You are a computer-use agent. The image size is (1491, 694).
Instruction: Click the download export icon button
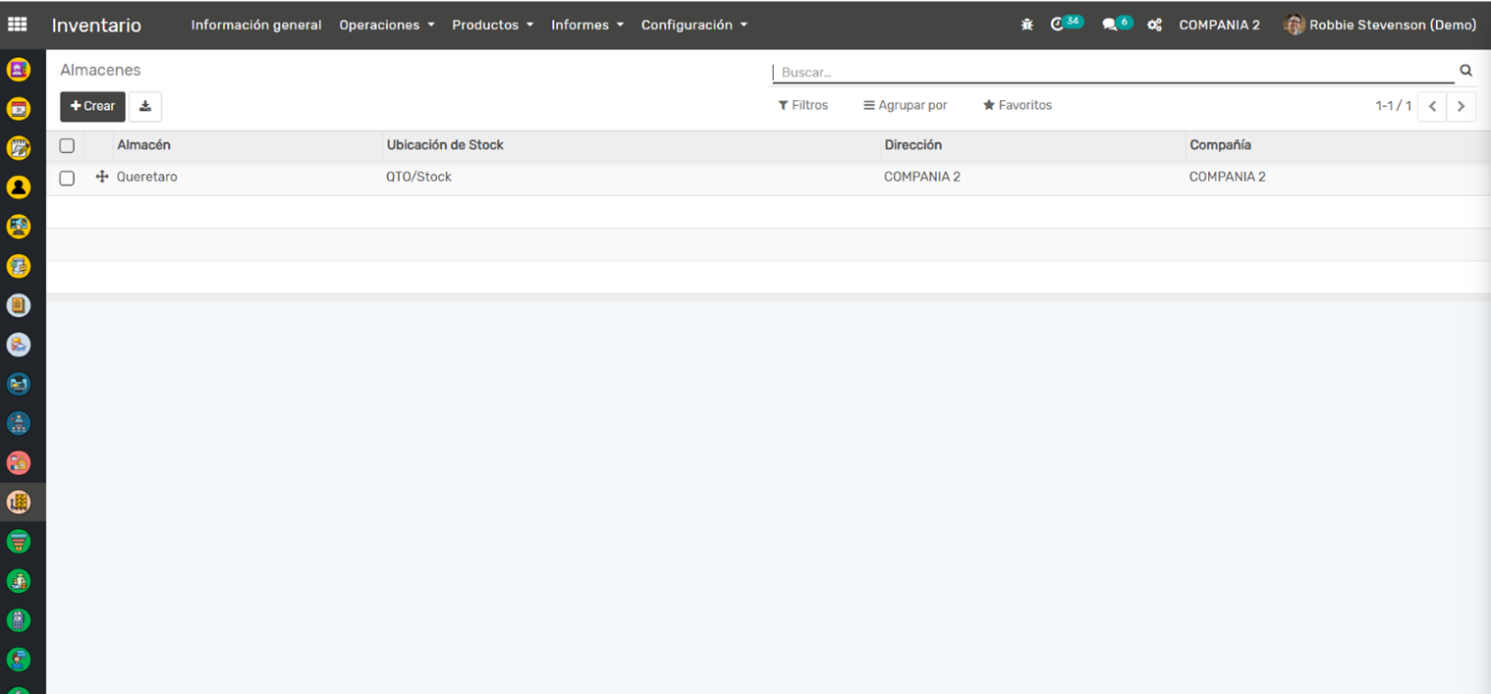pyautogui.click(x=145, y=106)
